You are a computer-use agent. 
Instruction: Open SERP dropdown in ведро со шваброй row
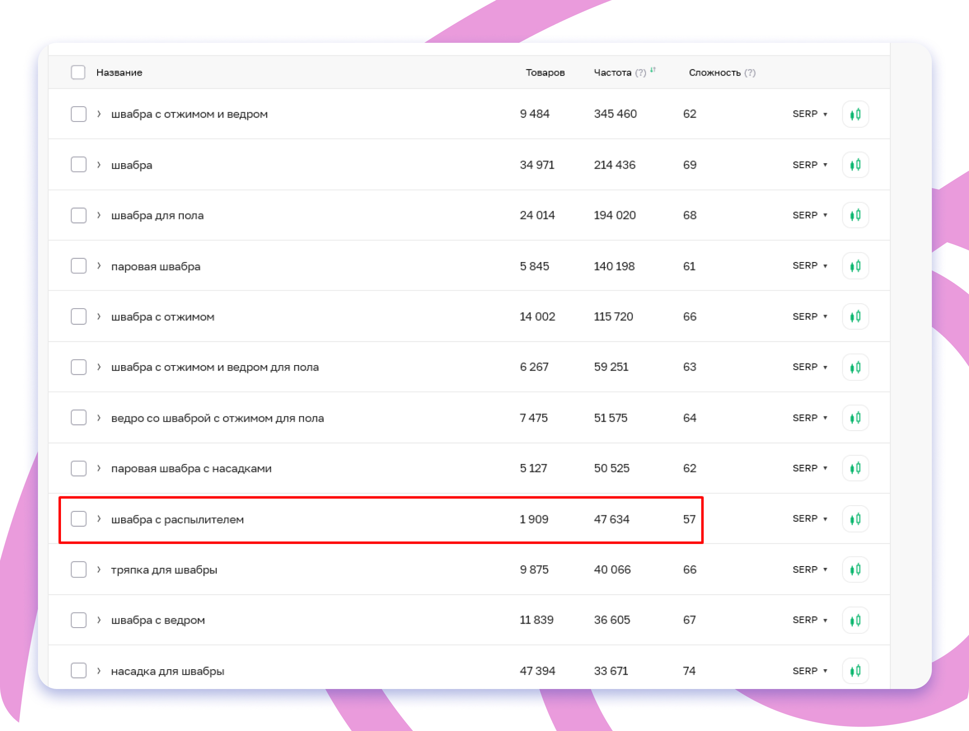pos(810,418)
